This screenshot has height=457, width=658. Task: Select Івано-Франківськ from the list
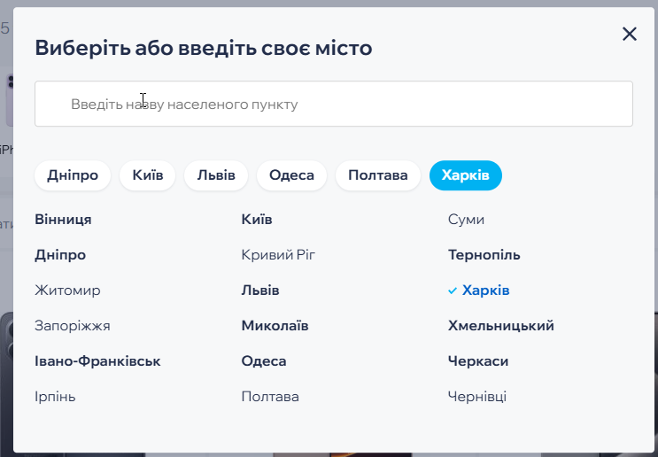click(98, 361)
